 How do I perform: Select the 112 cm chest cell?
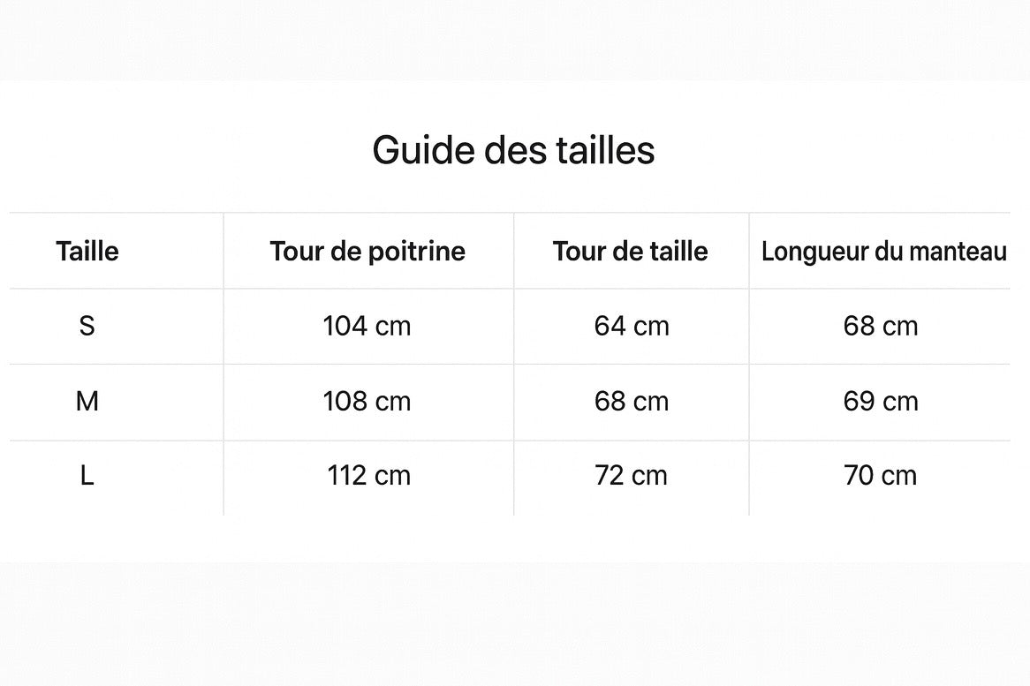pyautogui.click(x=369, y=477)
